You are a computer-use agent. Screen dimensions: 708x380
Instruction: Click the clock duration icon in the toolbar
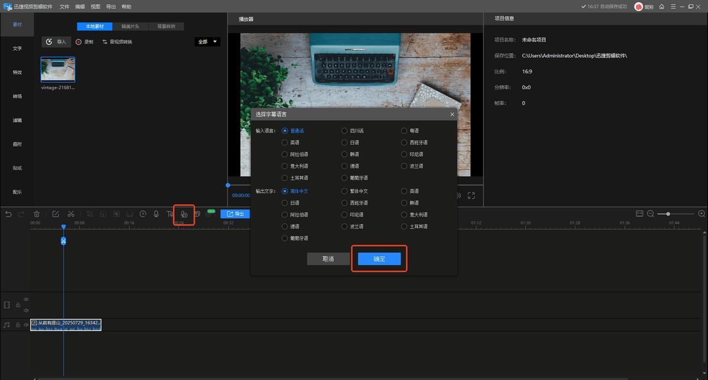[143, 214]
